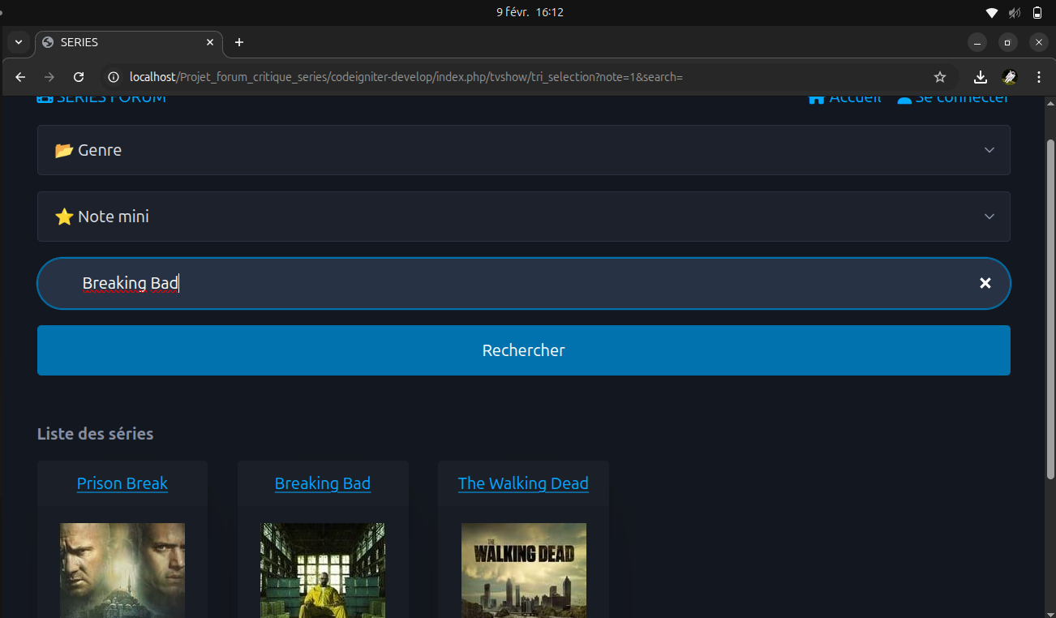
Task: Open a new browser tab
Action: pos(239,42)
